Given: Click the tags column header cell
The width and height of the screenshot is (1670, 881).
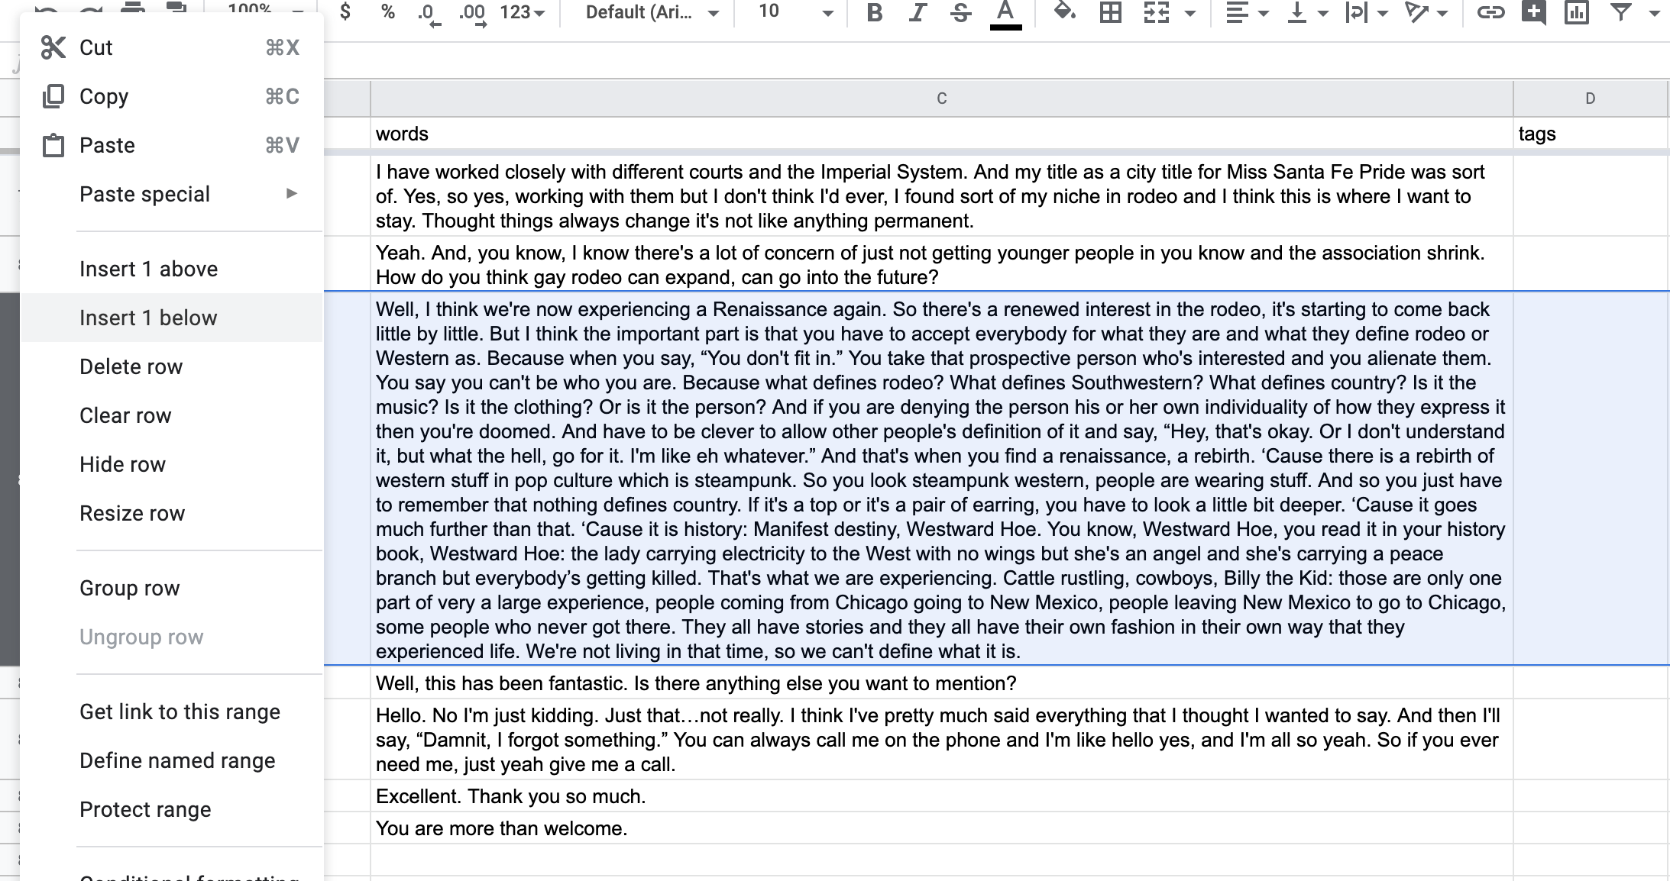Looking at the screenshot, I should point(1591,133).
